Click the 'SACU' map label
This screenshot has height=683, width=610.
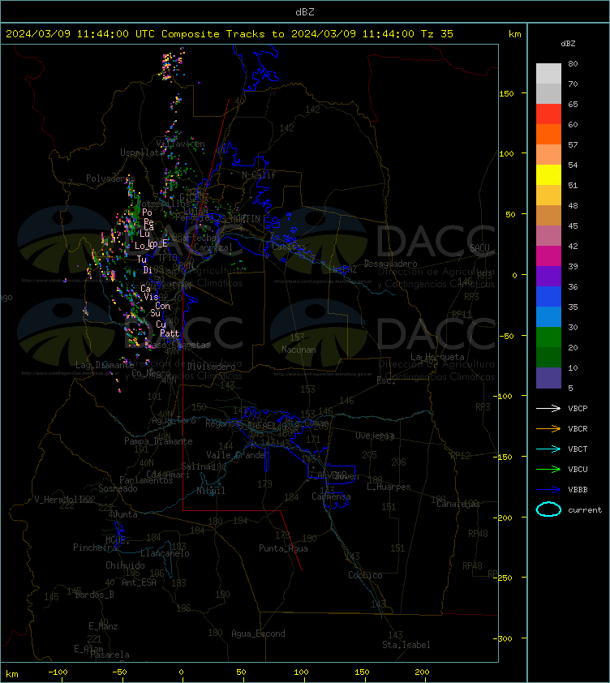(479, 248)
